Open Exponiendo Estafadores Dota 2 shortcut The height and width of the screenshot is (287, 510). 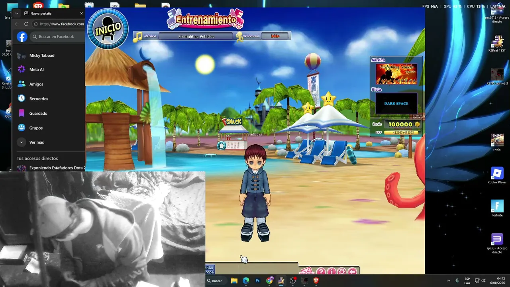[x=51, y=168]
